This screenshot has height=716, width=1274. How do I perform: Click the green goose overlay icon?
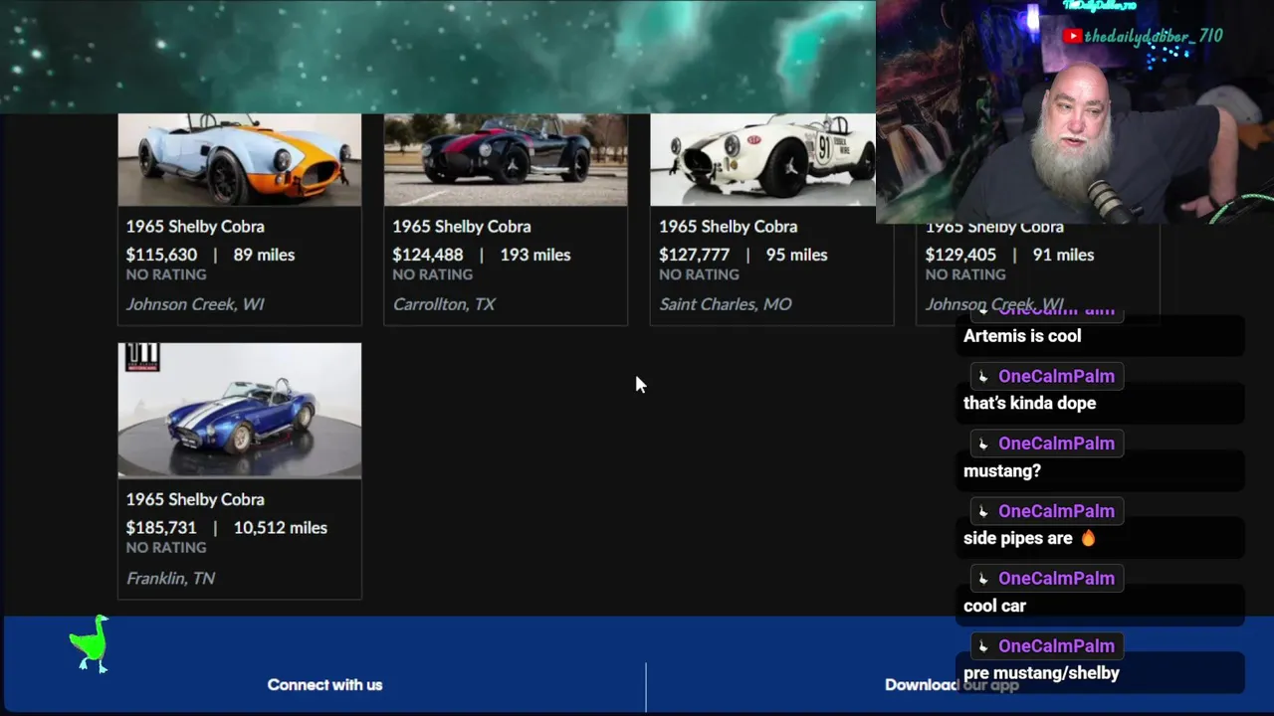tap(90, 643)
